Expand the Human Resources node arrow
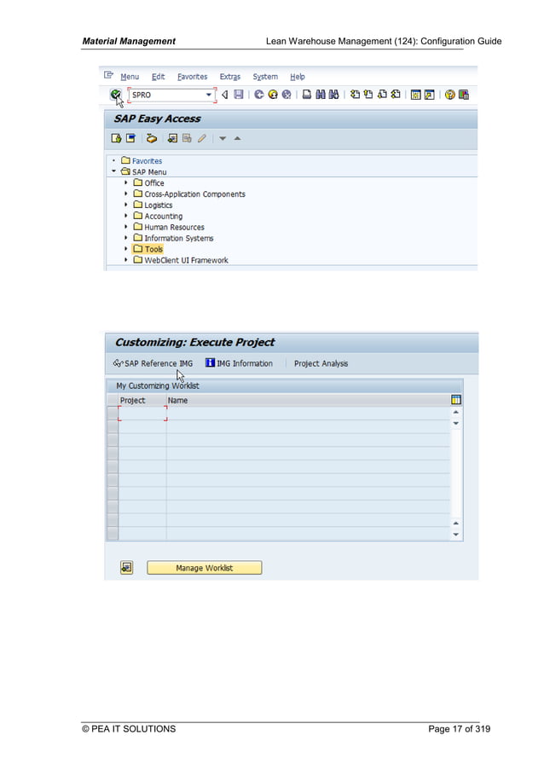This screenshot has height=770, width=544. (x=126, y=227)
